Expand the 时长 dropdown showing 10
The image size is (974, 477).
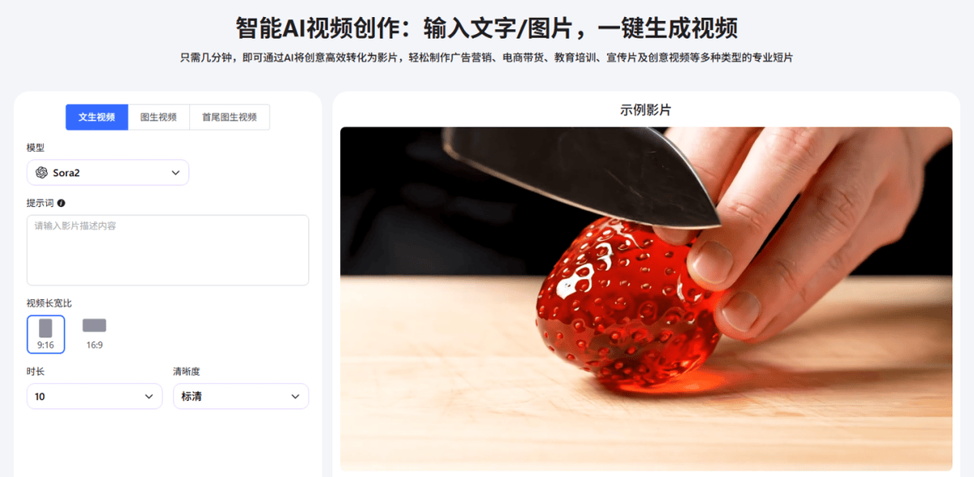95,396
